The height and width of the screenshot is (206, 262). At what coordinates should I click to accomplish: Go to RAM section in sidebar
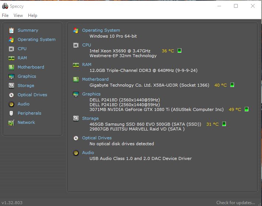(x=22, y=58)
